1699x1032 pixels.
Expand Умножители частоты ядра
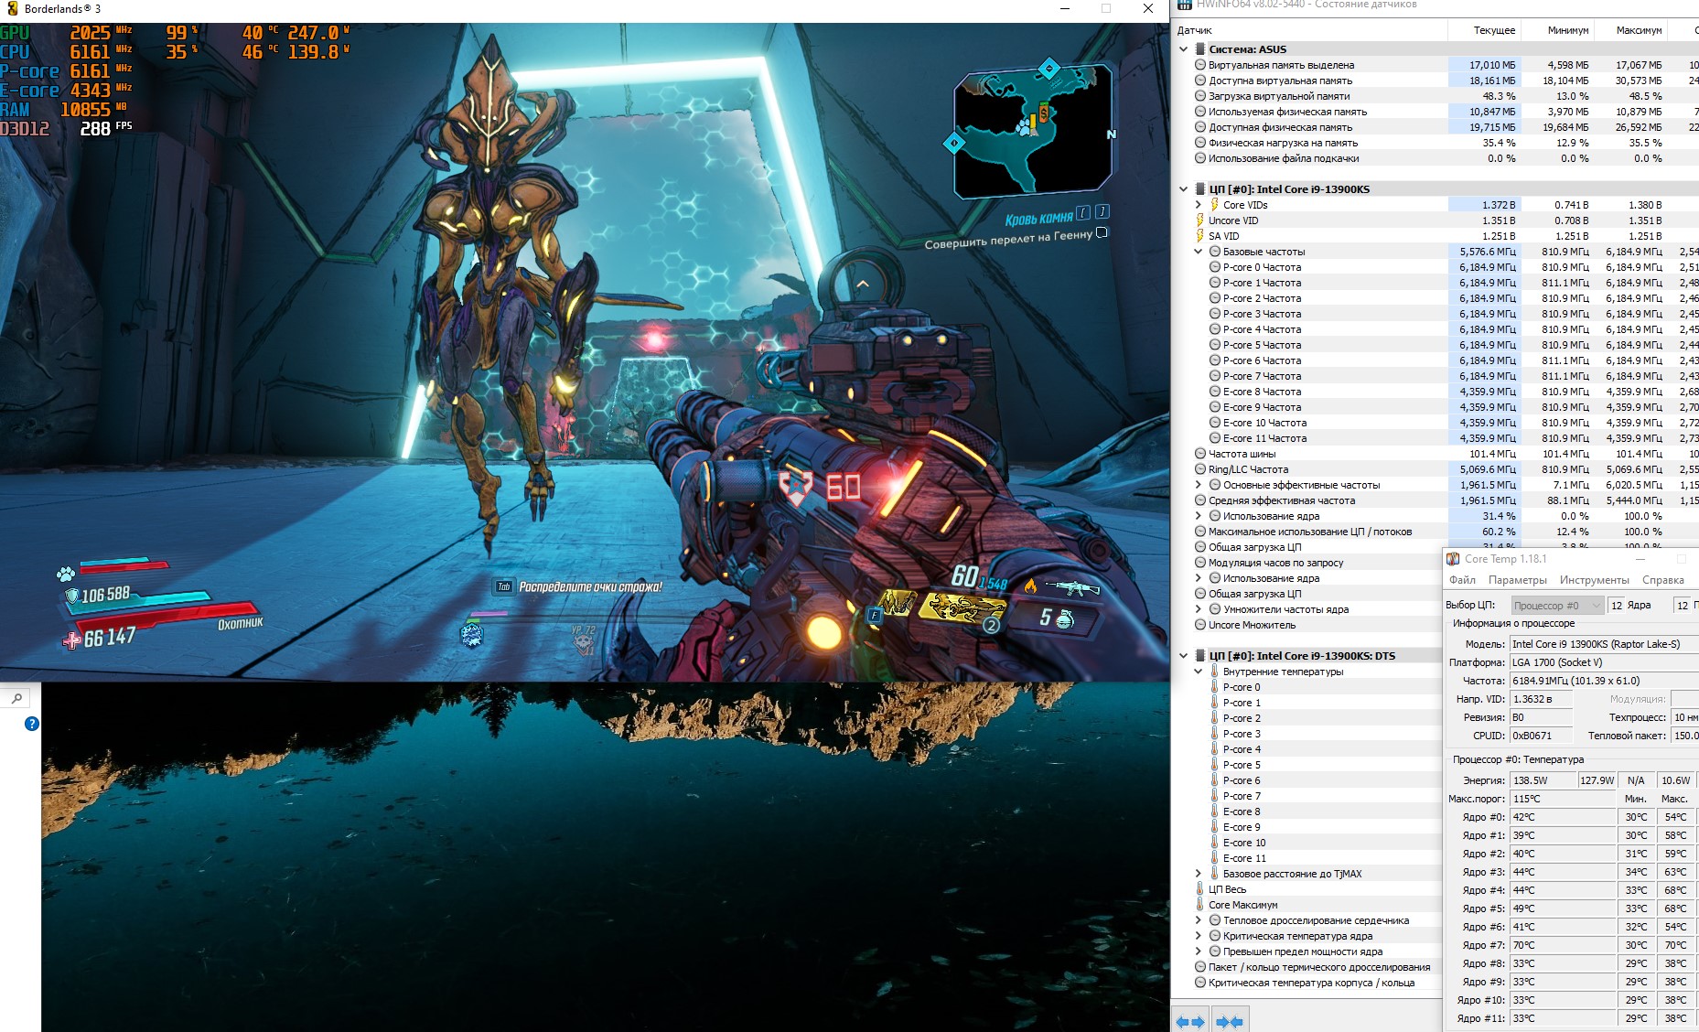pos(1198,609)
